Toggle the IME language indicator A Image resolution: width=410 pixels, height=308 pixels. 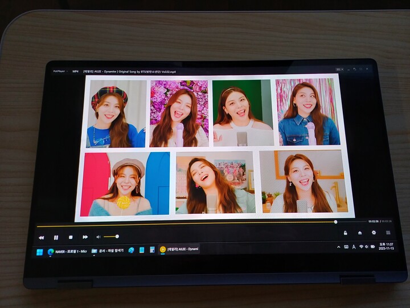[354, 247]
